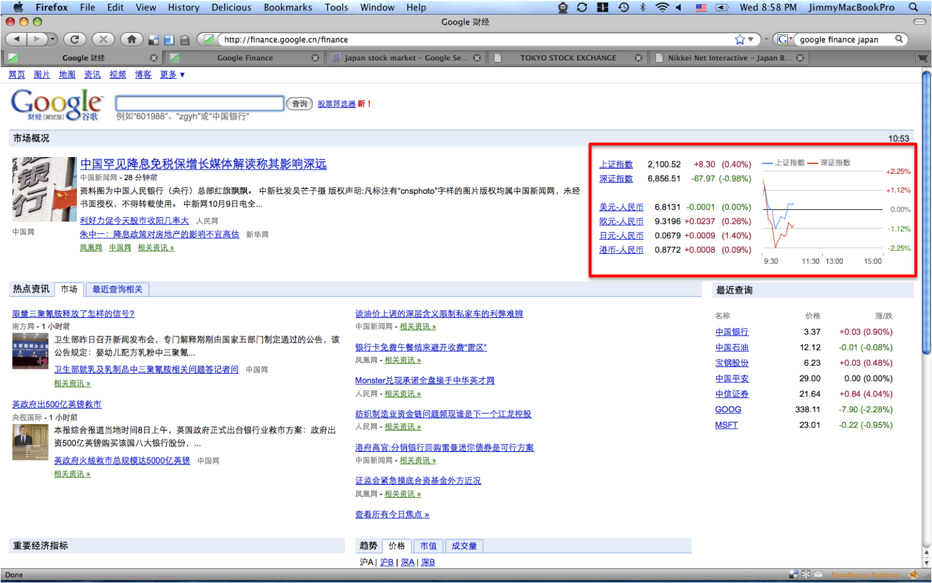Click the blue Delicious sidebar toolbar icon
Viewport: 932px width, 583px height.
(x=169, y=40)
